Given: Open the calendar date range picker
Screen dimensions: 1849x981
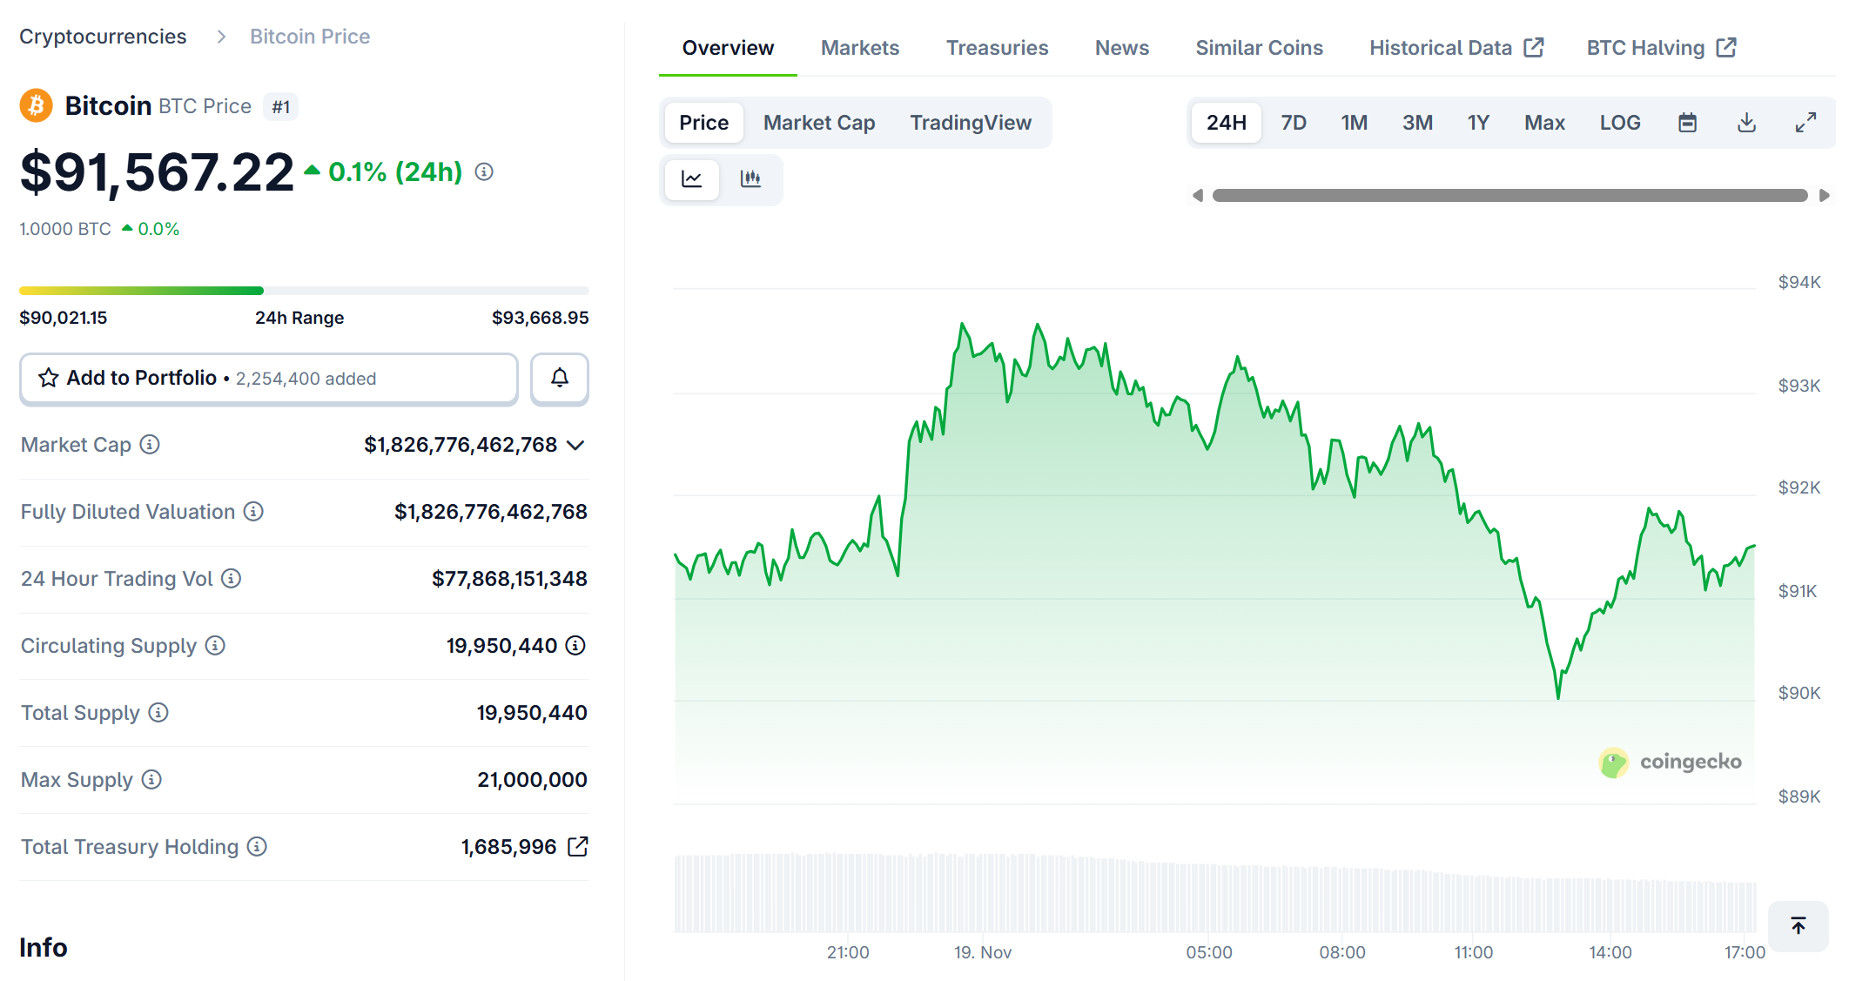Looking at the screenshot, I should 1687,123.
